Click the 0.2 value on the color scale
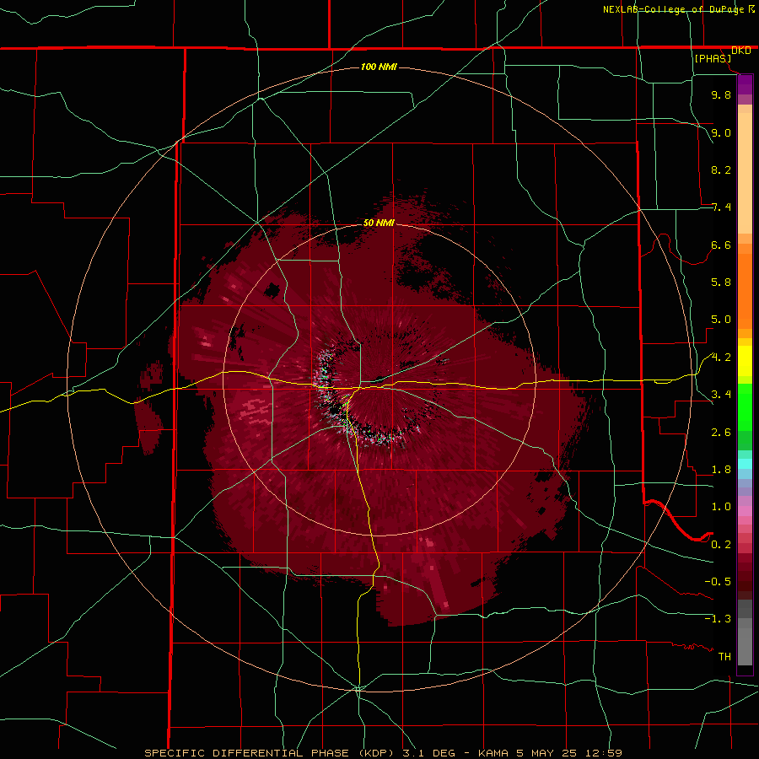This screenshot has height=759, width=759. 721,545
